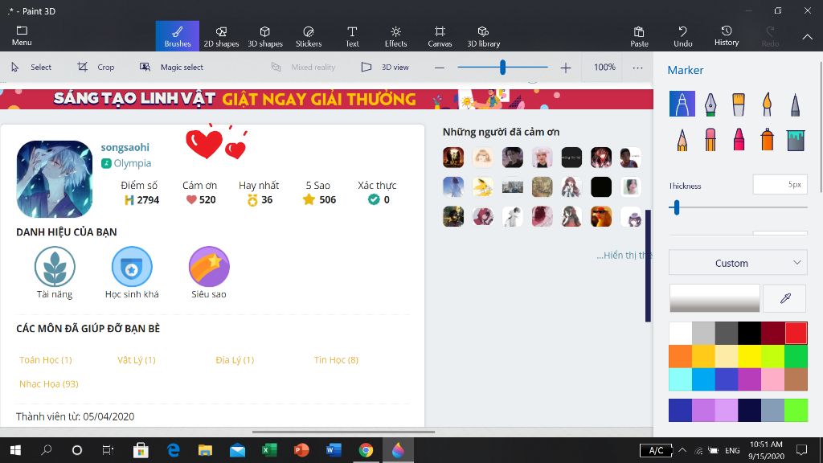
Task: Click the Tin Học (8) subject
Action: click(336, 359)
